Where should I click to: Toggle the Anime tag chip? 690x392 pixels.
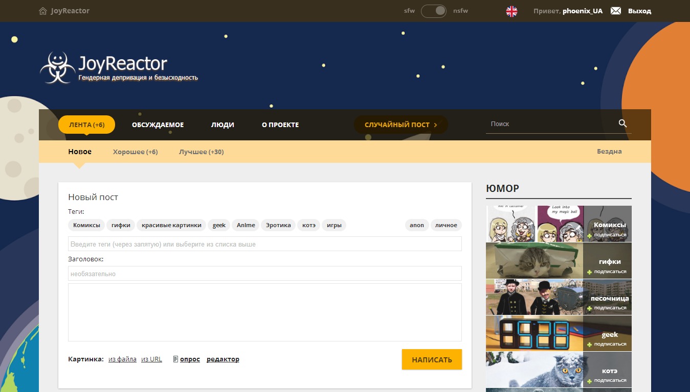coord(246,225)
